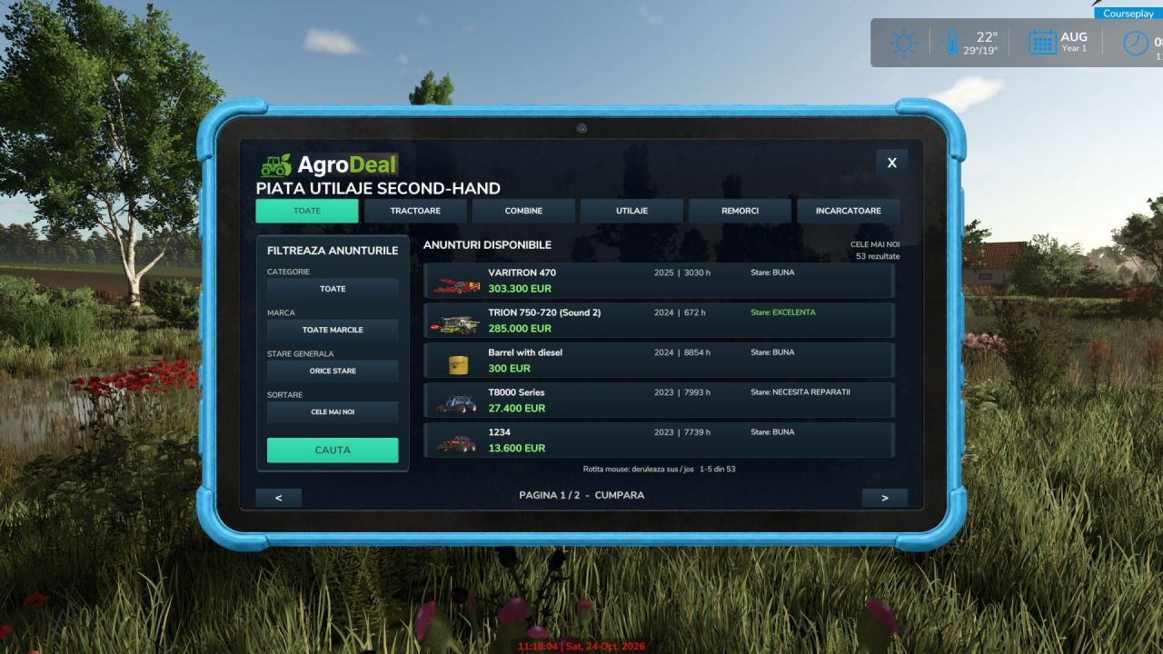
Task: Click the Stare: NECESITA REPARATII status text
Action: click(x=800, y=392)
